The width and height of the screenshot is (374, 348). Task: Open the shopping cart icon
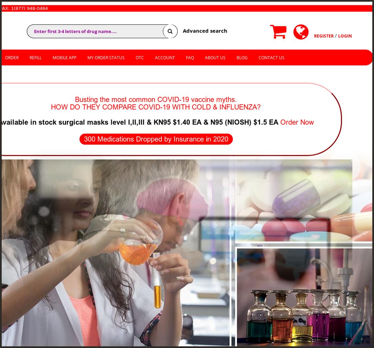278,31
